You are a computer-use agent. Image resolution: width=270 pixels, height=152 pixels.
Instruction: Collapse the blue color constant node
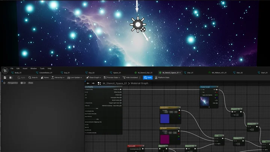(x=179, y=108)
